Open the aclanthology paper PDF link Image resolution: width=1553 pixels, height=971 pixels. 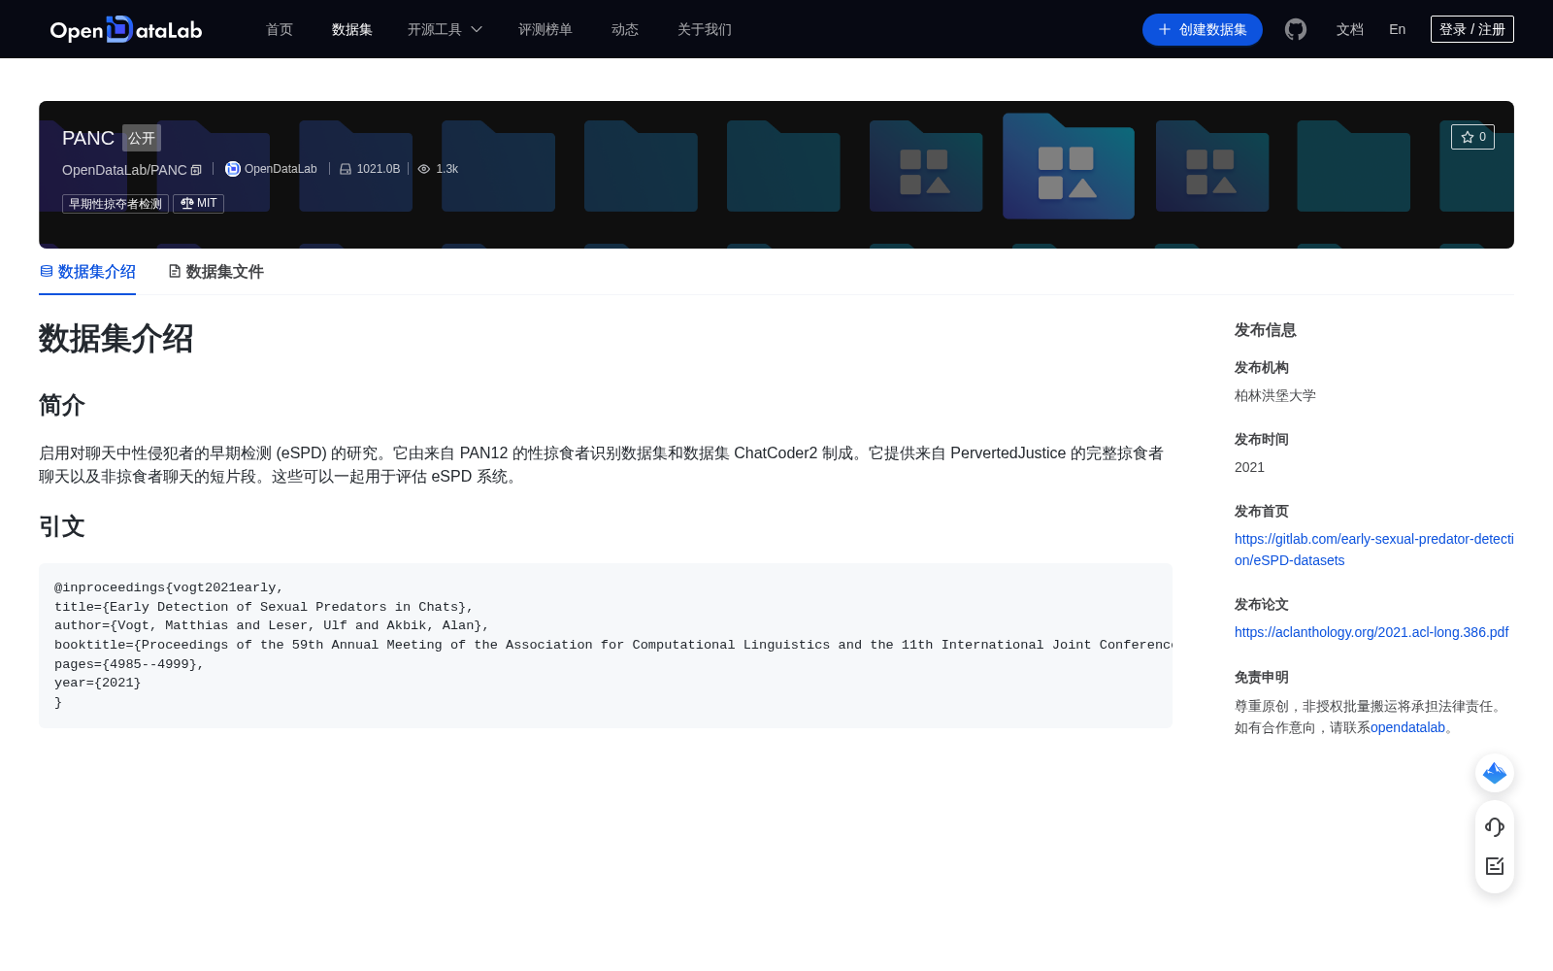click(x=1371, y=632)
